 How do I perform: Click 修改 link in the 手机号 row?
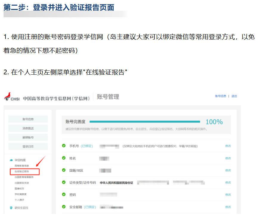pyautogui.click(x=228, y=146)
